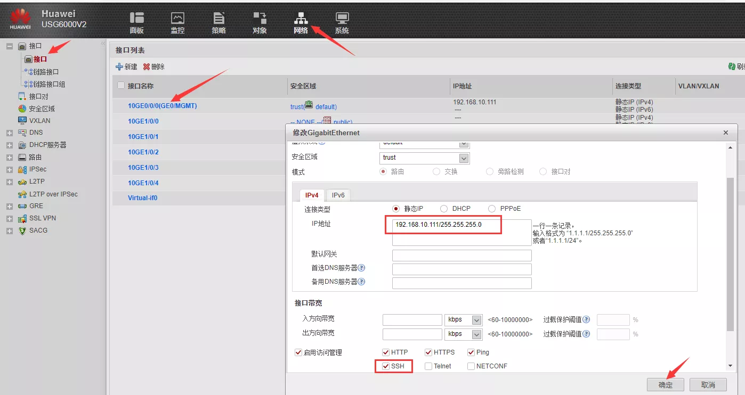Screen dimensions: 745x395
Task: Open the 面板 dashboard icon
Action: coord(137,19)
